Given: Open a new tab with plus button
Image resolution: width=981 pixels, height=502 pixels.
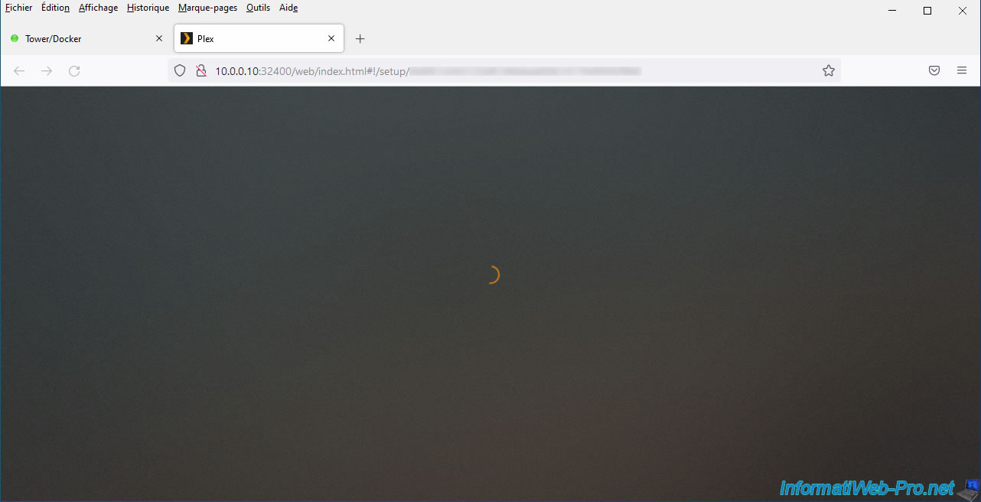Looking at the screenshot, I should (x=360, y=38).
